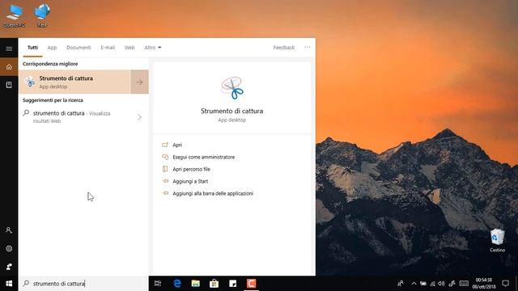Image resolution: width=518 pixels, height=291 pixels.
Task: Choose Aggiungi alla barra delle applicazioni
Action: coord(213,193)
